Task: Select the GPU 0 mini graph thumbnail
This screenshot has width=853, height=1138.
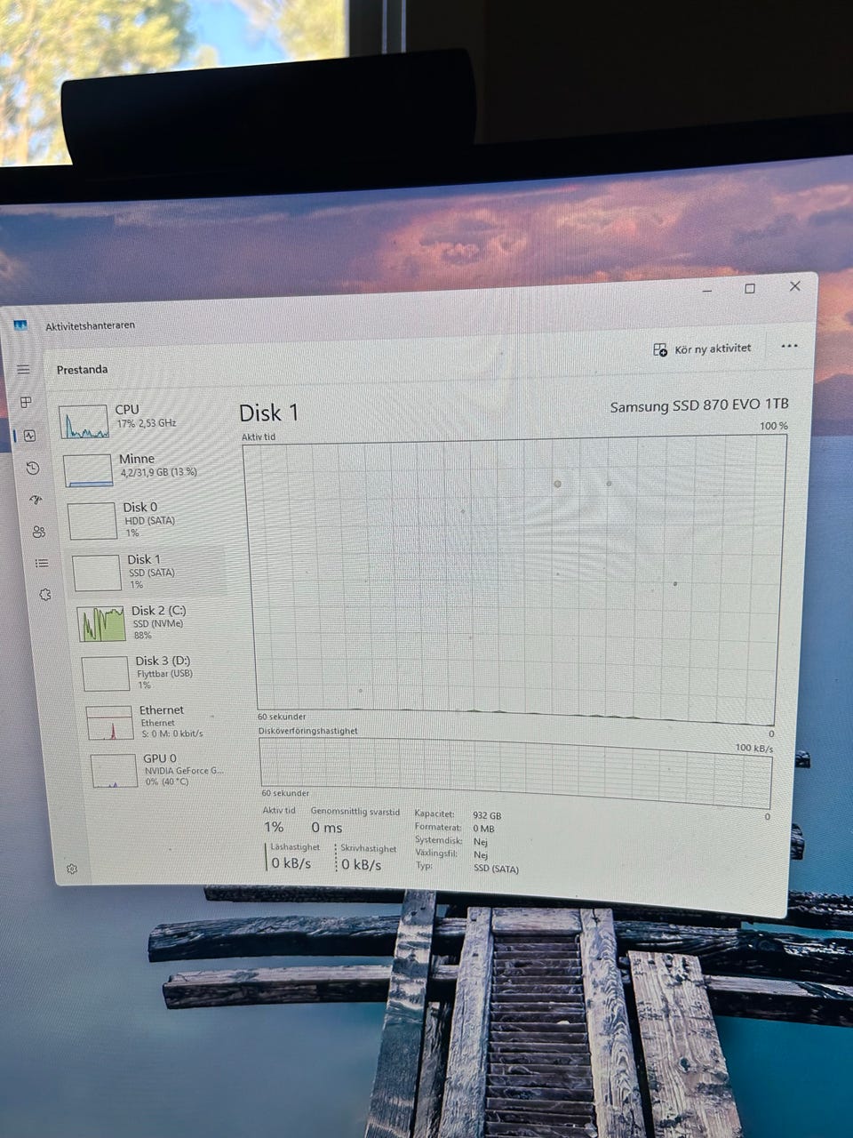Action: click(114, 771)
